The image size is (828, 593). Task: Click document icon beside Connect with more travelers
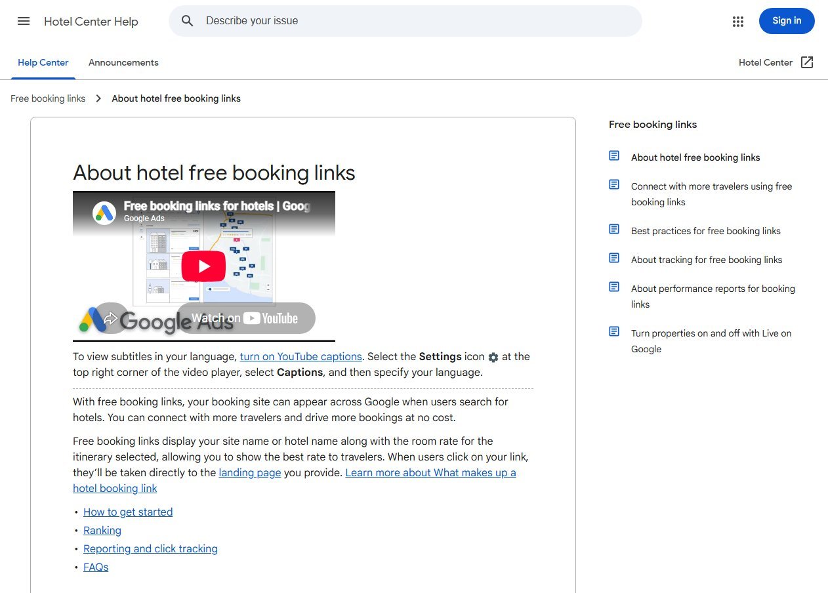coord(614,185)
